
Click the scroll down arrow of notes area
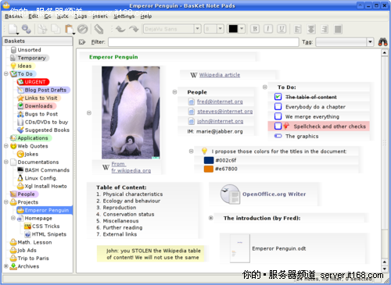coord(385,269)
